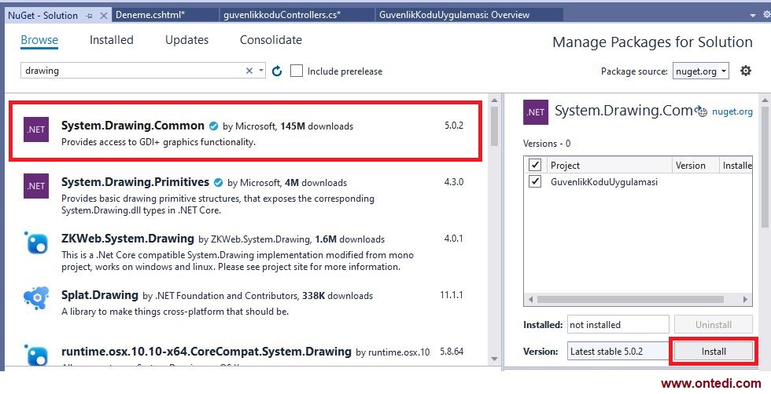771x394 pixels.
Task: Open GuvenlikKoduUygulamasi: Overview tab
Action: (x=469, y=15)
